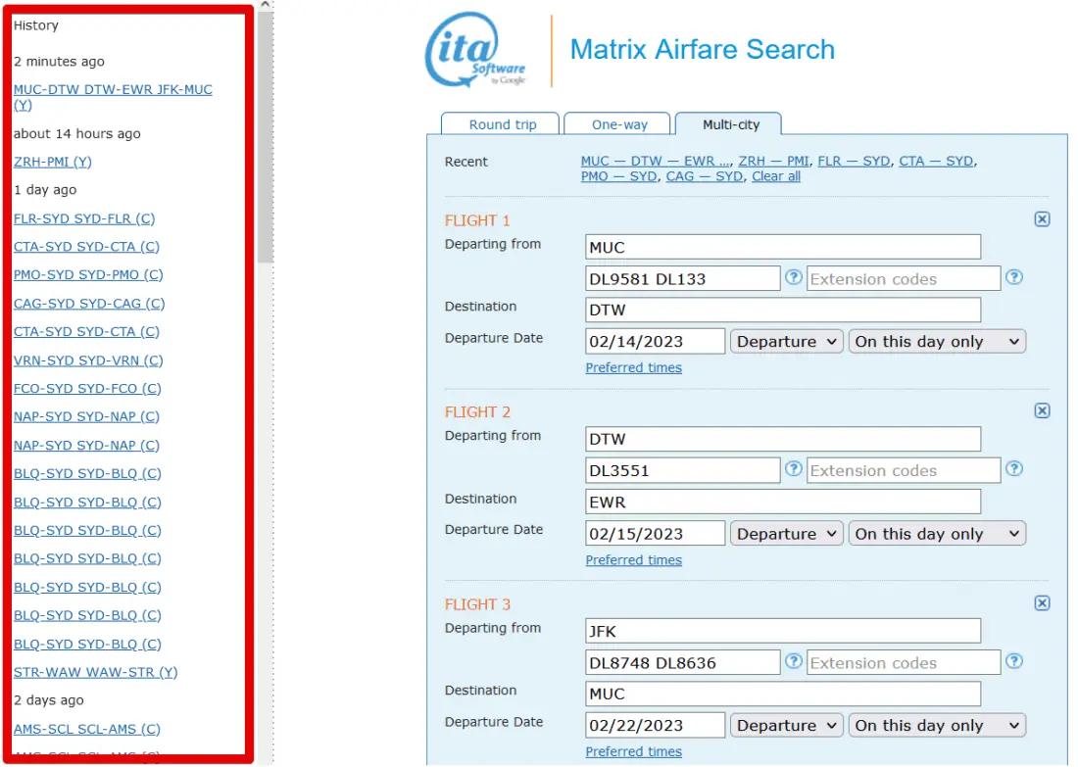Image resolution: width=1078 pixels, height=767 pixels.
Task: Click the ITA Software logo
Action: tap(477, 51)
